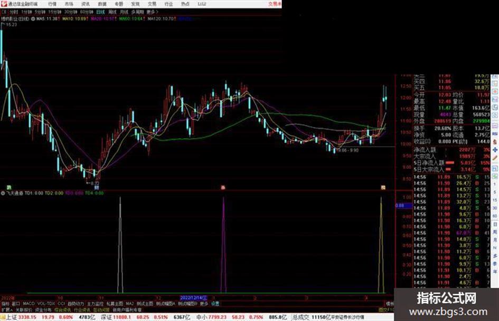Open the 设置 indicator settings
The width and height of the screenshot is (499, 321).
tap(215, 304)
